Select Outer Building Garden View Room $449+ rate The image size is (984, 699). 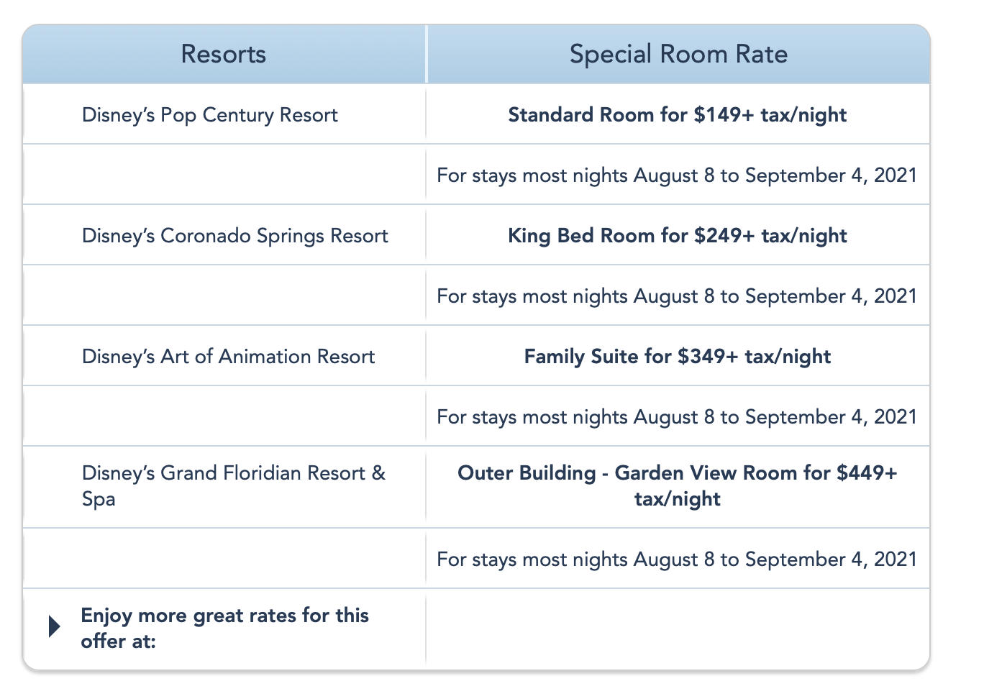pyautogui.click(x=678, y=486)
